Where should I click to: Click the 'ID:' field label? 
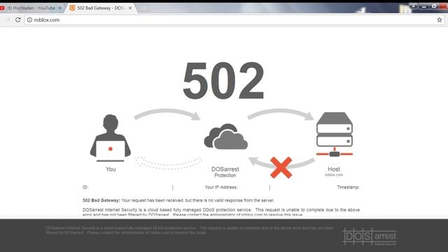point(85,187)
